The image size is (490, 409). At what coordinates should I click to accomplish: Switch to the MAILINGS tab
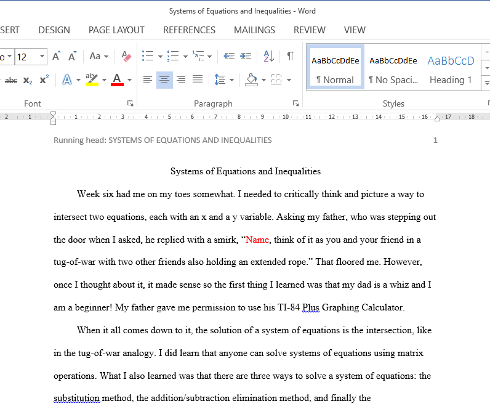(x=254, y=30)
